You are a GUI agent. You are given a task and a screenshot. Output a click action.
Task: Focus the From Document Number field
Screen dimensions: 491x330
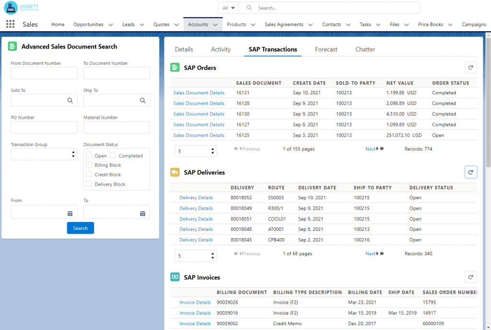click(44, 73)
